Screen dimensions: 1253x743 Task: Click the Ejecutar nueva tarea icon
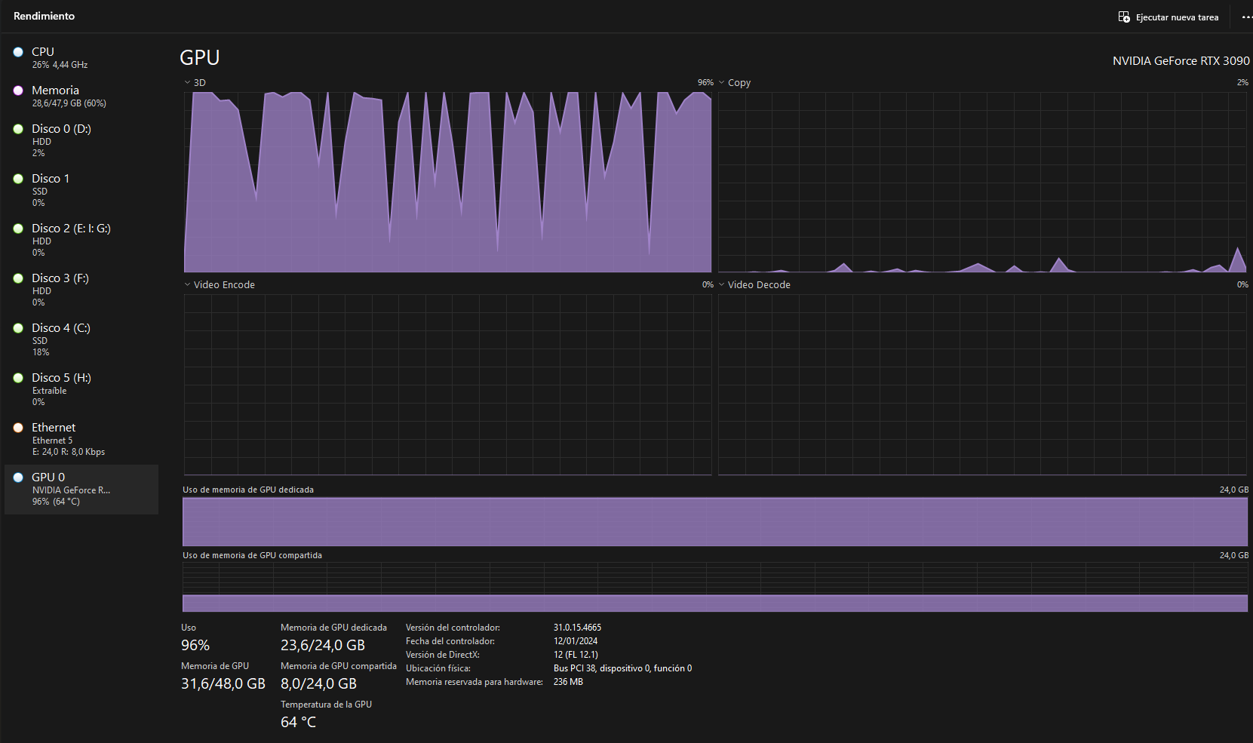1124,17
